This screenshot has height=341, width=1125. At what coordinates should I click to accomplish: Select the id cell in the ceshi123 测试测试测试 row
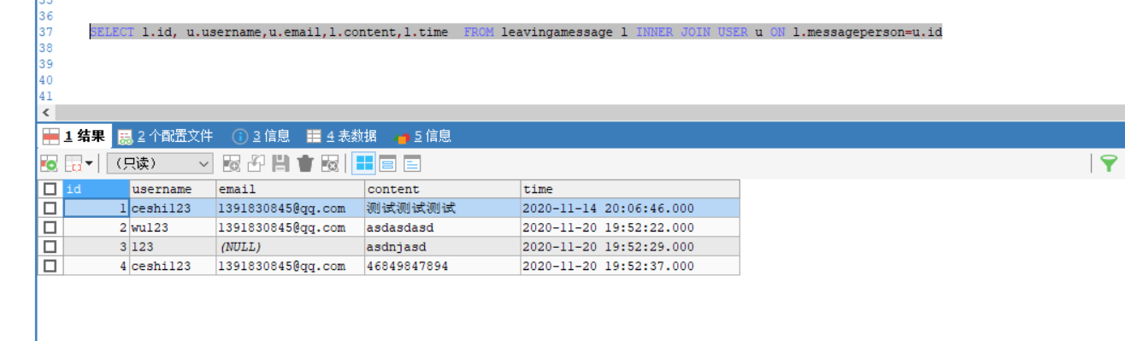point(97,208)
